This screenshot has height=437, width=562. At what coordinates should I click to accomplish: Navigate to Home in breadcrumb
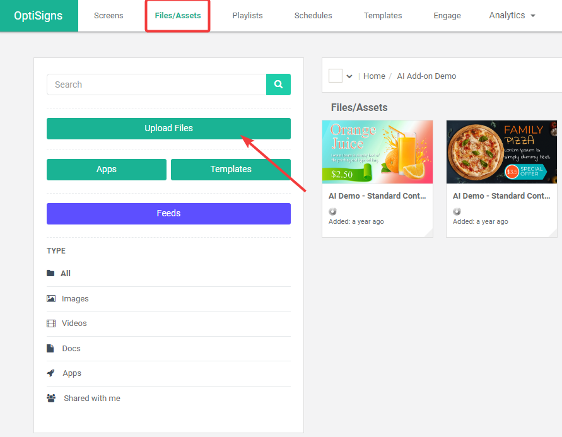[x=374, y=76]
